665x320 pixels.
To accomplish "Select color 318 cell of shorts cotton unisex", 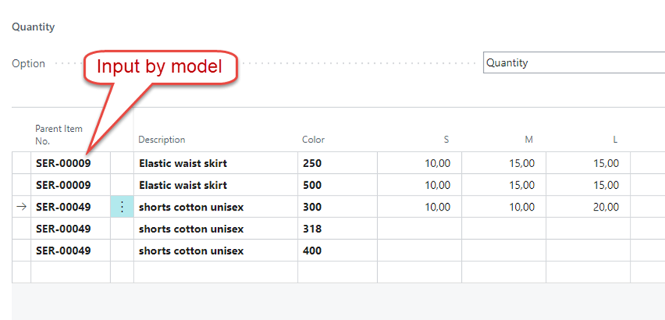I will pyautogui.click(x=337, y=229).
